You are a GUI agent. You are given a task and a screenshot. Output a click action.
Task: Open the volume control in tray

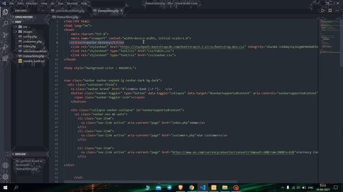coord(299,187)
